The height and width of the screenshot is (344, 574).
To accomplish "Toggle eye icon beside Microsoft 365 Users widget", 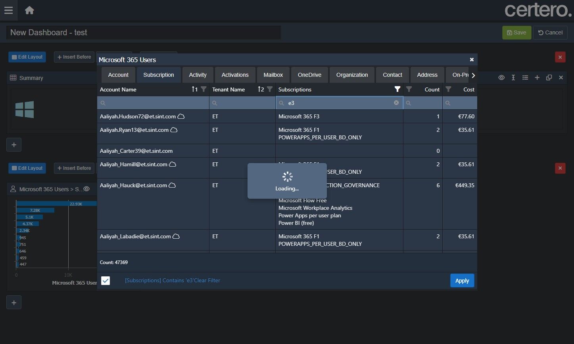I will coord(86,189).
